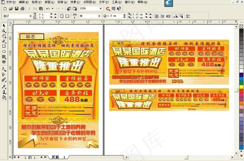Select the Outline pen tool
Image resolution: width=244 pixels, height=161 pixels.
(4, 92)
